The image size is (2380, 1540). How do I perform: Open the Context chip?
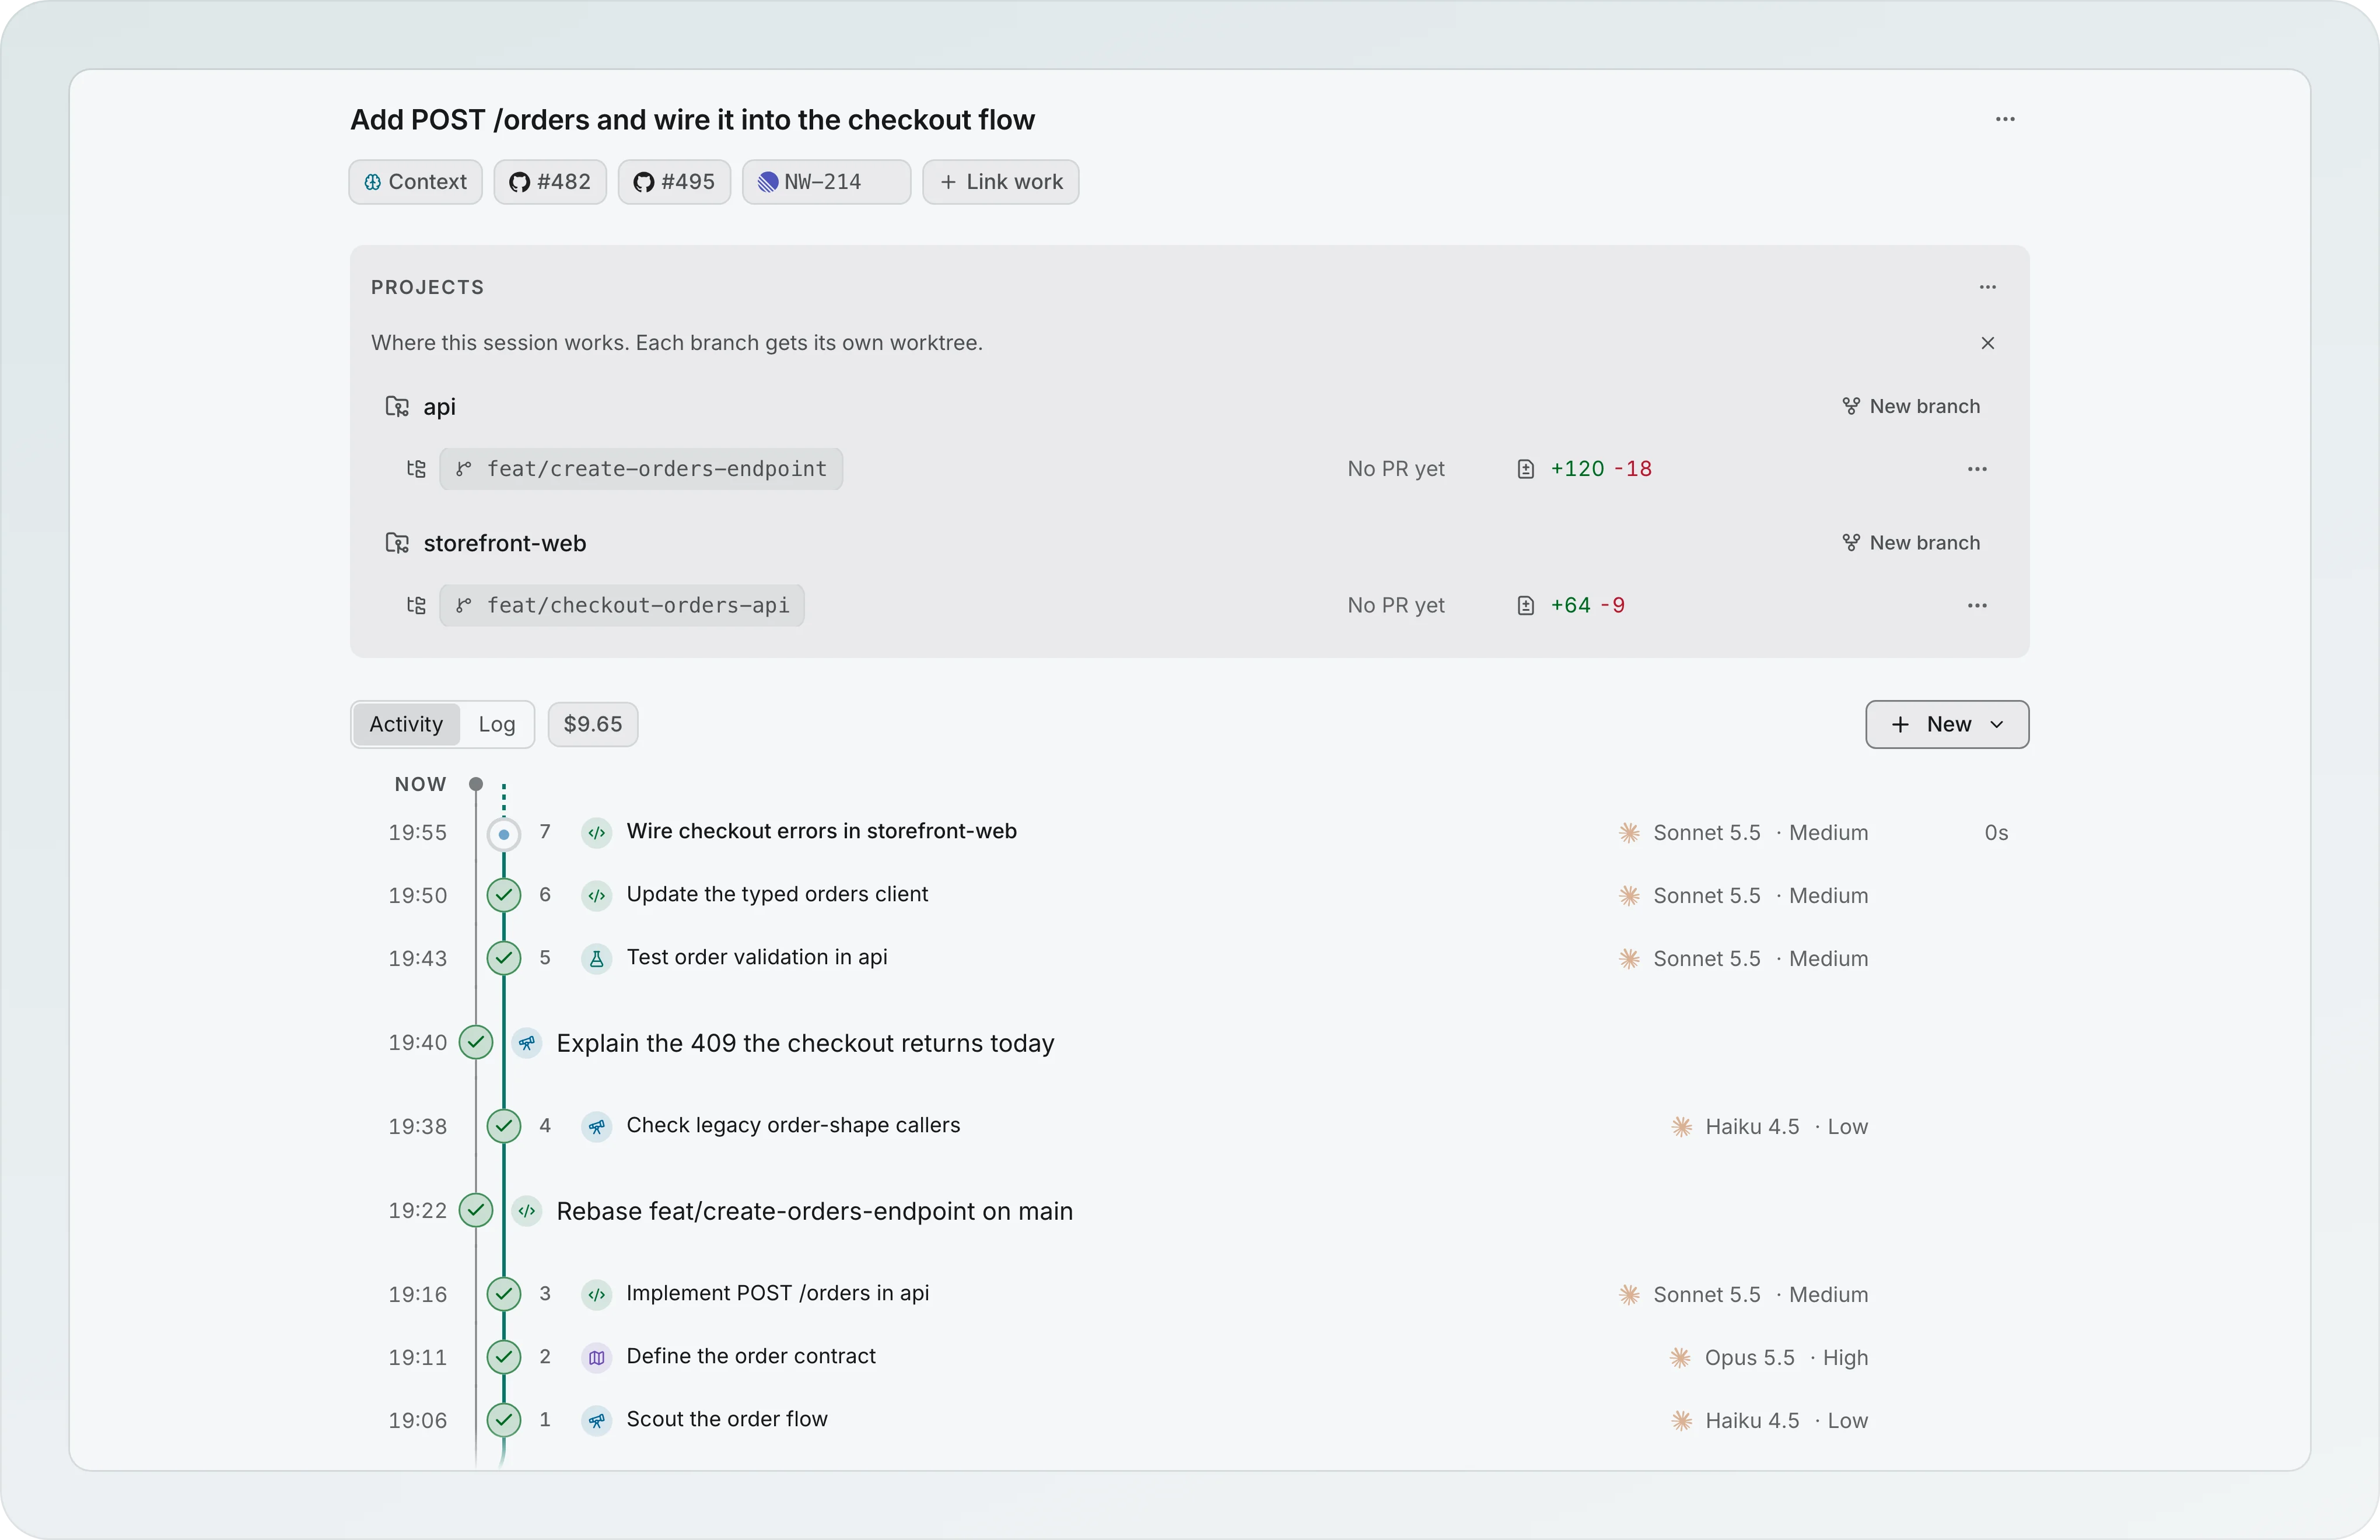415,182
